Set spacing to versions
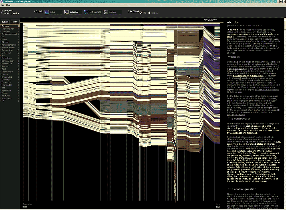 (149, 13)
